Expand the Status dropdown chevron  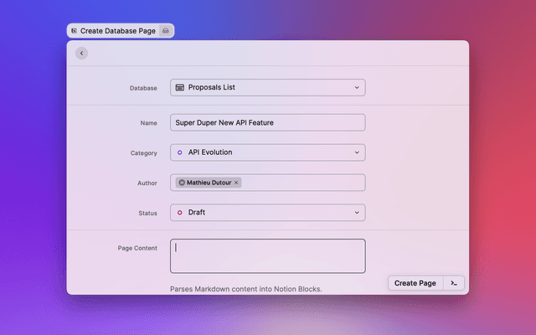[x=357, y=213]
